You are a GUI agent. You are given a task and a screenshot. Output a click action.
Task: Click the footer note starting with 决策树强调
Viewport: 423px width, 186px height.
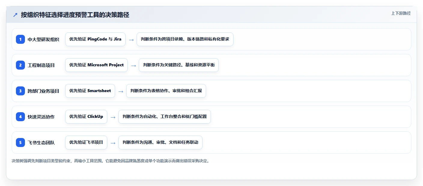click(x=111, y=161)
